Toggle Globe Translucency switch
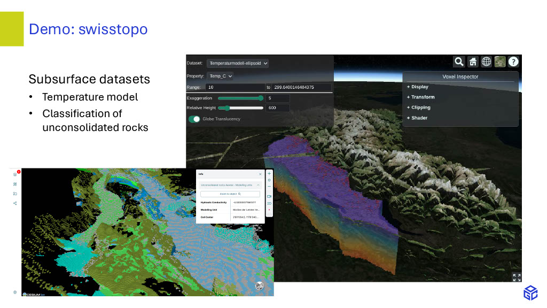The height and width of the screenshot is (308, 547). click(x=194, y=119)
